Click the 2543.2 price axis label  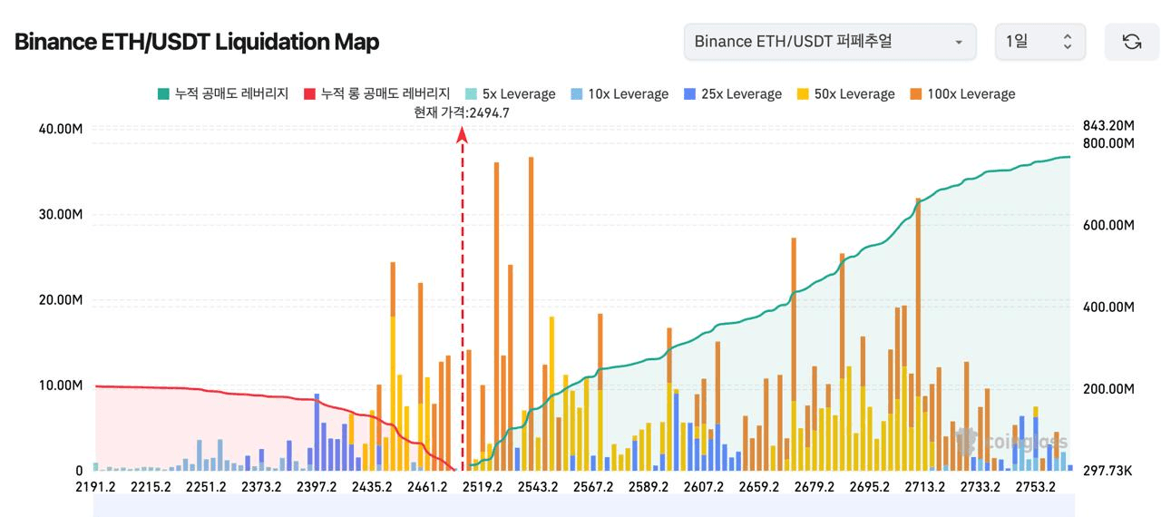pos(538,487)
